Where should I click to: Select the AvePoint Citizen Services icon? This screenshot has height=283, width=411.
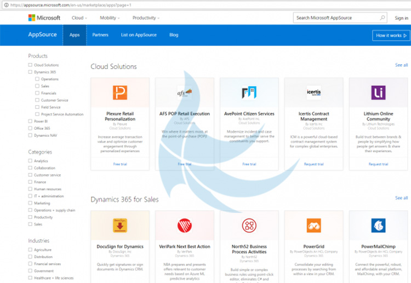tap(249, 93)
